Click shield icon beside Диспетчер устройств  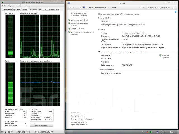click(69, 20)
